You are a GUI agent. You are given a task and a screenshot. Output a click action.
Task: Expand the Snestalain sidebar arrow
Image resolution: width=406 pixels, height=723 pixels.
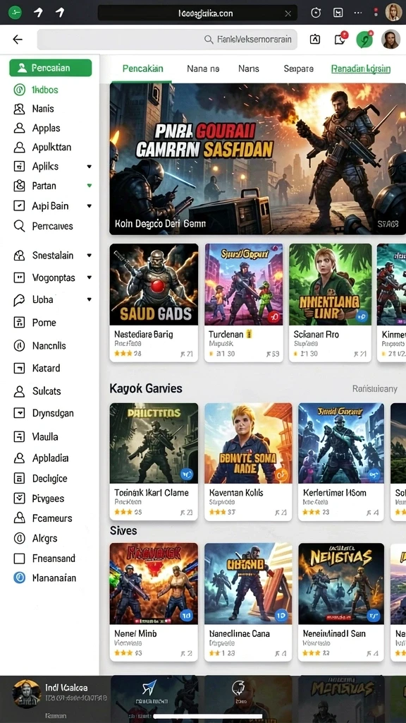coord(90,256)
